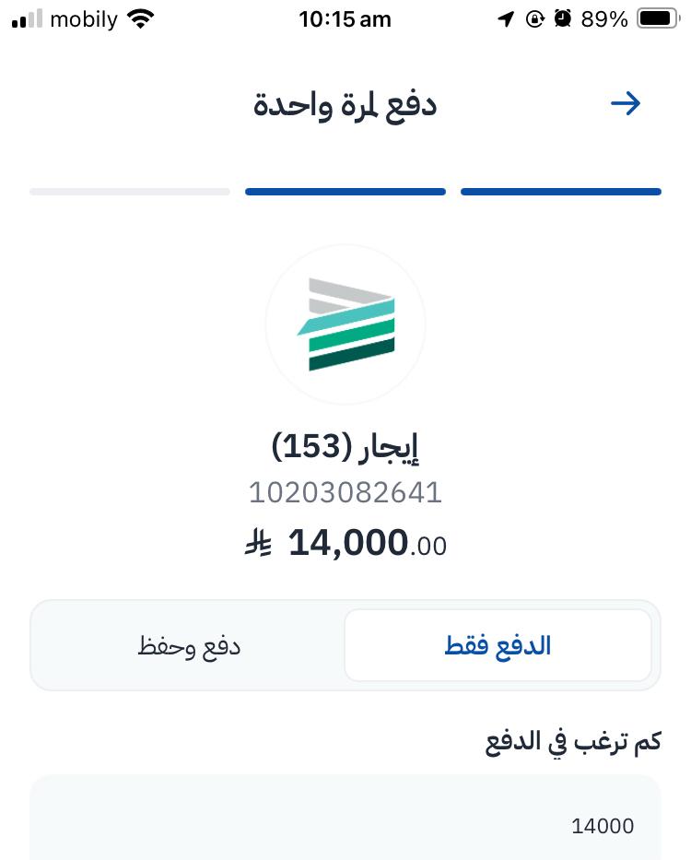Tap the location arrow status icon
Image resolution: width=691 pixels, height=860 pixels.
pos(506,19)
